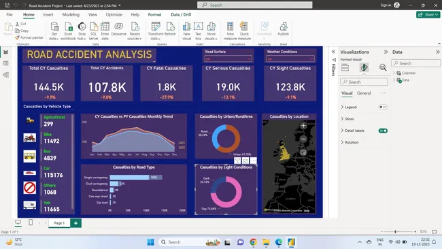Screen dimensions: 442x249
Task: Open Data hub in the ribbon
Action: (82, 31)
